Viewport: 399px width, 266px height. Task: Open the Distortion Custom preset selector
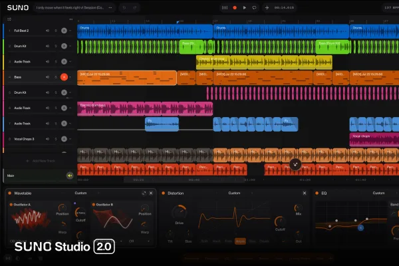[234, 193]
